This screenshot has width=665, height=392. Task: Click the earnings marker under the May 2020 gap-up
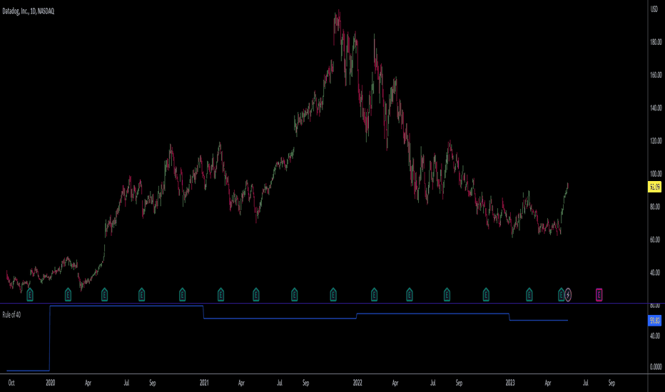[104, 294]
